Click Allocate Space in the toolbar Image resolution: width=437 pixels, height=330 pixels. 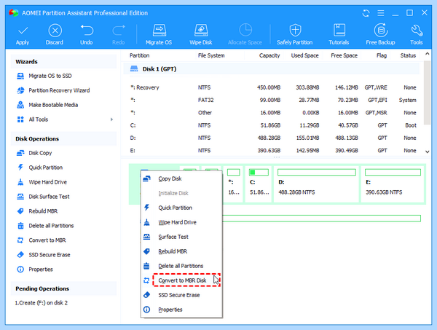(x=245, y=35)
